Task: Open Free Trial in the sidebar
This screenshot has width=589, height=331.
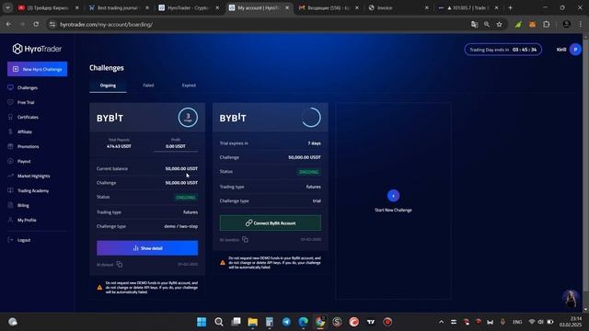Action: (26, 102)
